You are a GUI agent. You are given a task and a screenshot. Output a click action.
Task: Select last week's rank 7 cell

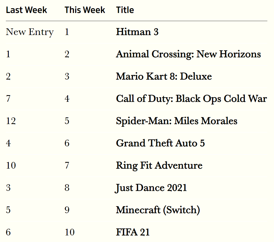tap(8, 99)
